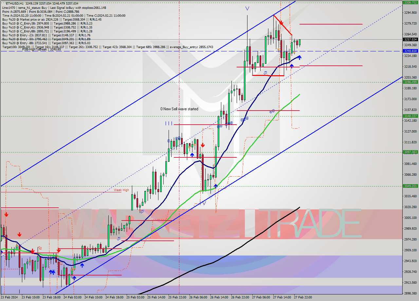Select the '23 Feb 10:00' time axis label
Screen dimensions: 419x301
click(x=30, y=297)
